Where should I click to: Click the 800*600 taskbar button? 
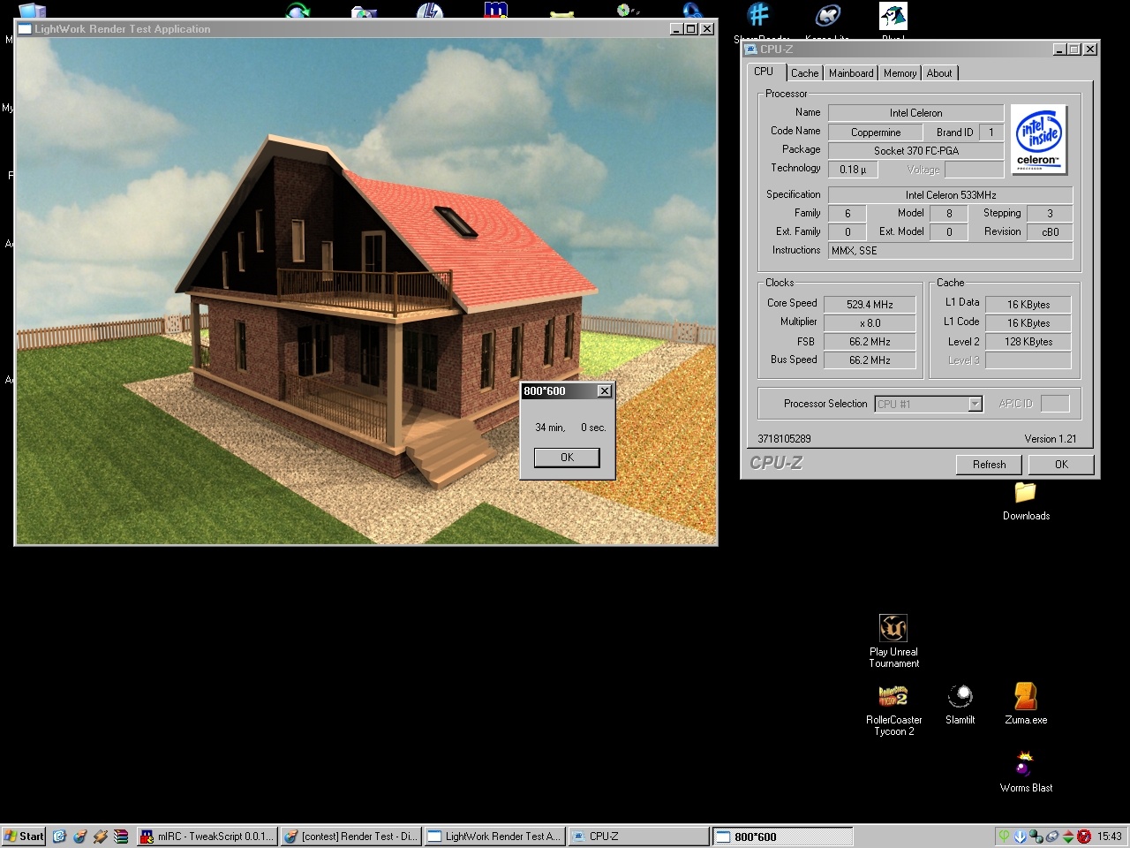coord(782,837)
